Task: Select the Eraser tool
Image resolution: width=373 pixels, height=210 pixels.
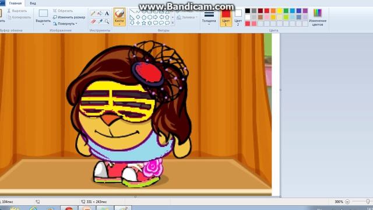Action: (x=93, y=22)
